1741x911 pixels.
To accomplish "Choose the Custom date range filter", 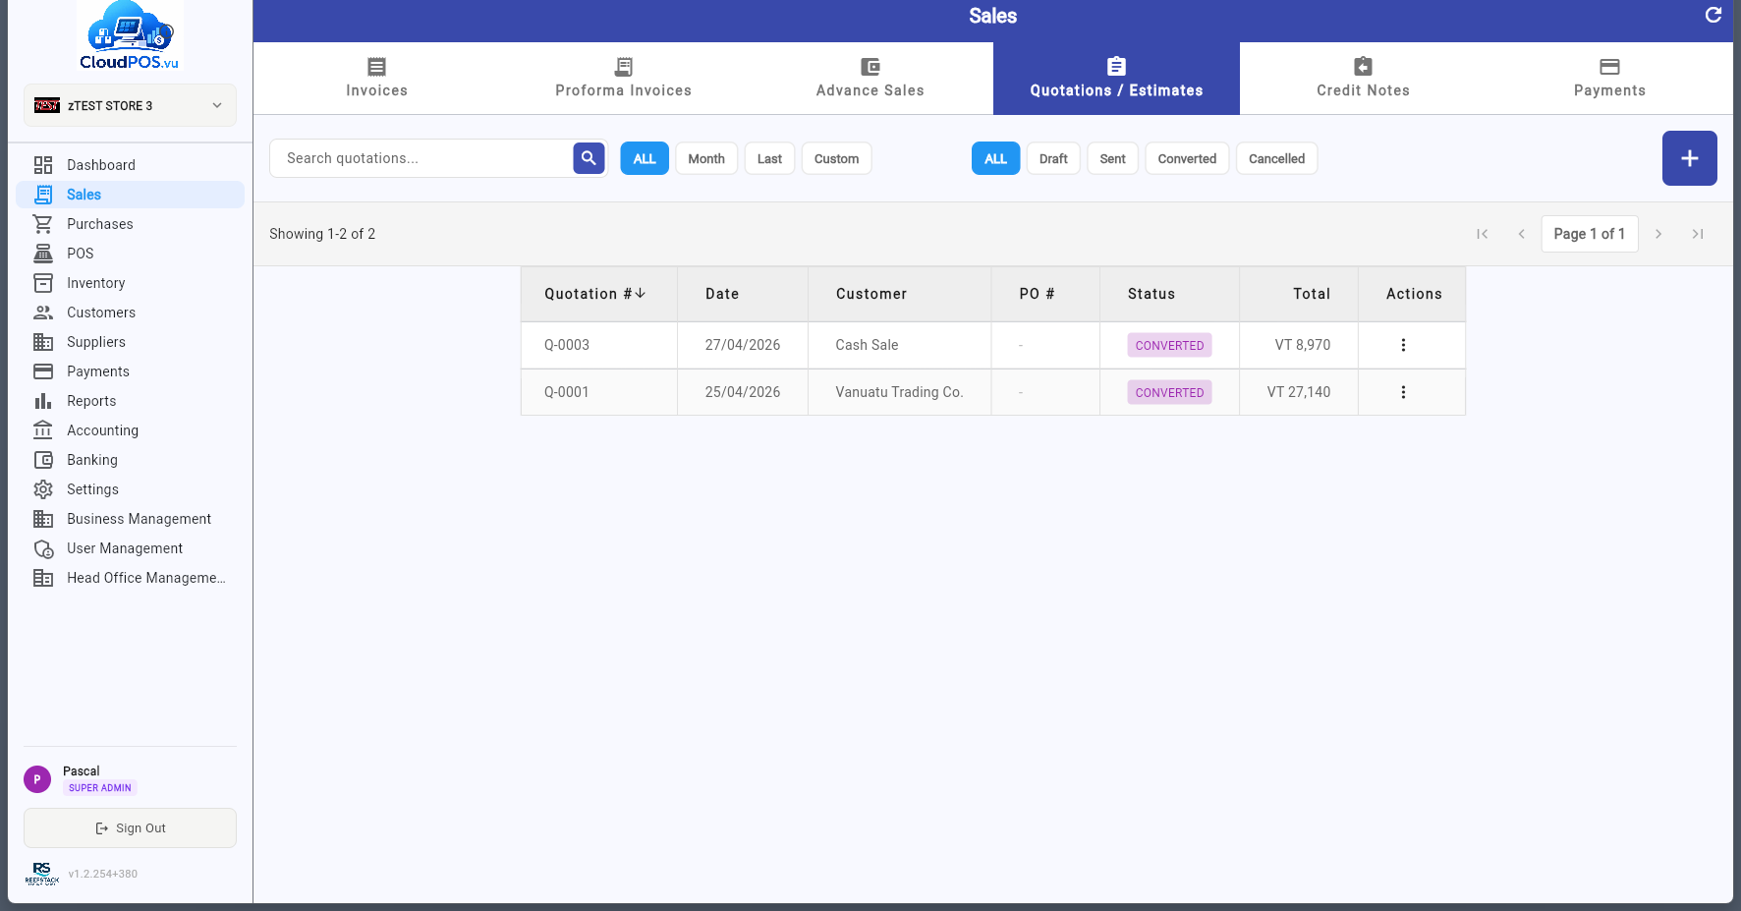I will [x=836, y=158].
